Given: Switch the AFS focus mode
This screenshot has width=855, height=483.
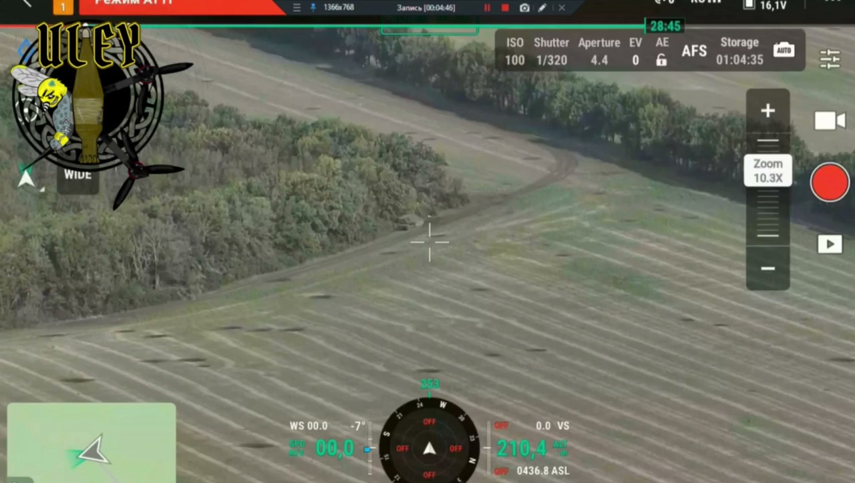Looking at the screenshot, I should pos(694,51).
